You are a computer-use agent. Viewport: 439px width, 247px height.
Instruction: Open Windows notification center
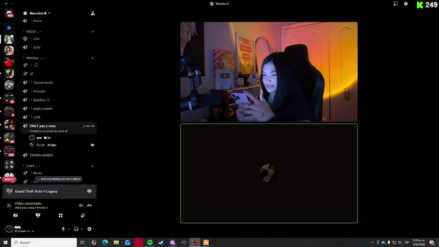click(432, 243)
